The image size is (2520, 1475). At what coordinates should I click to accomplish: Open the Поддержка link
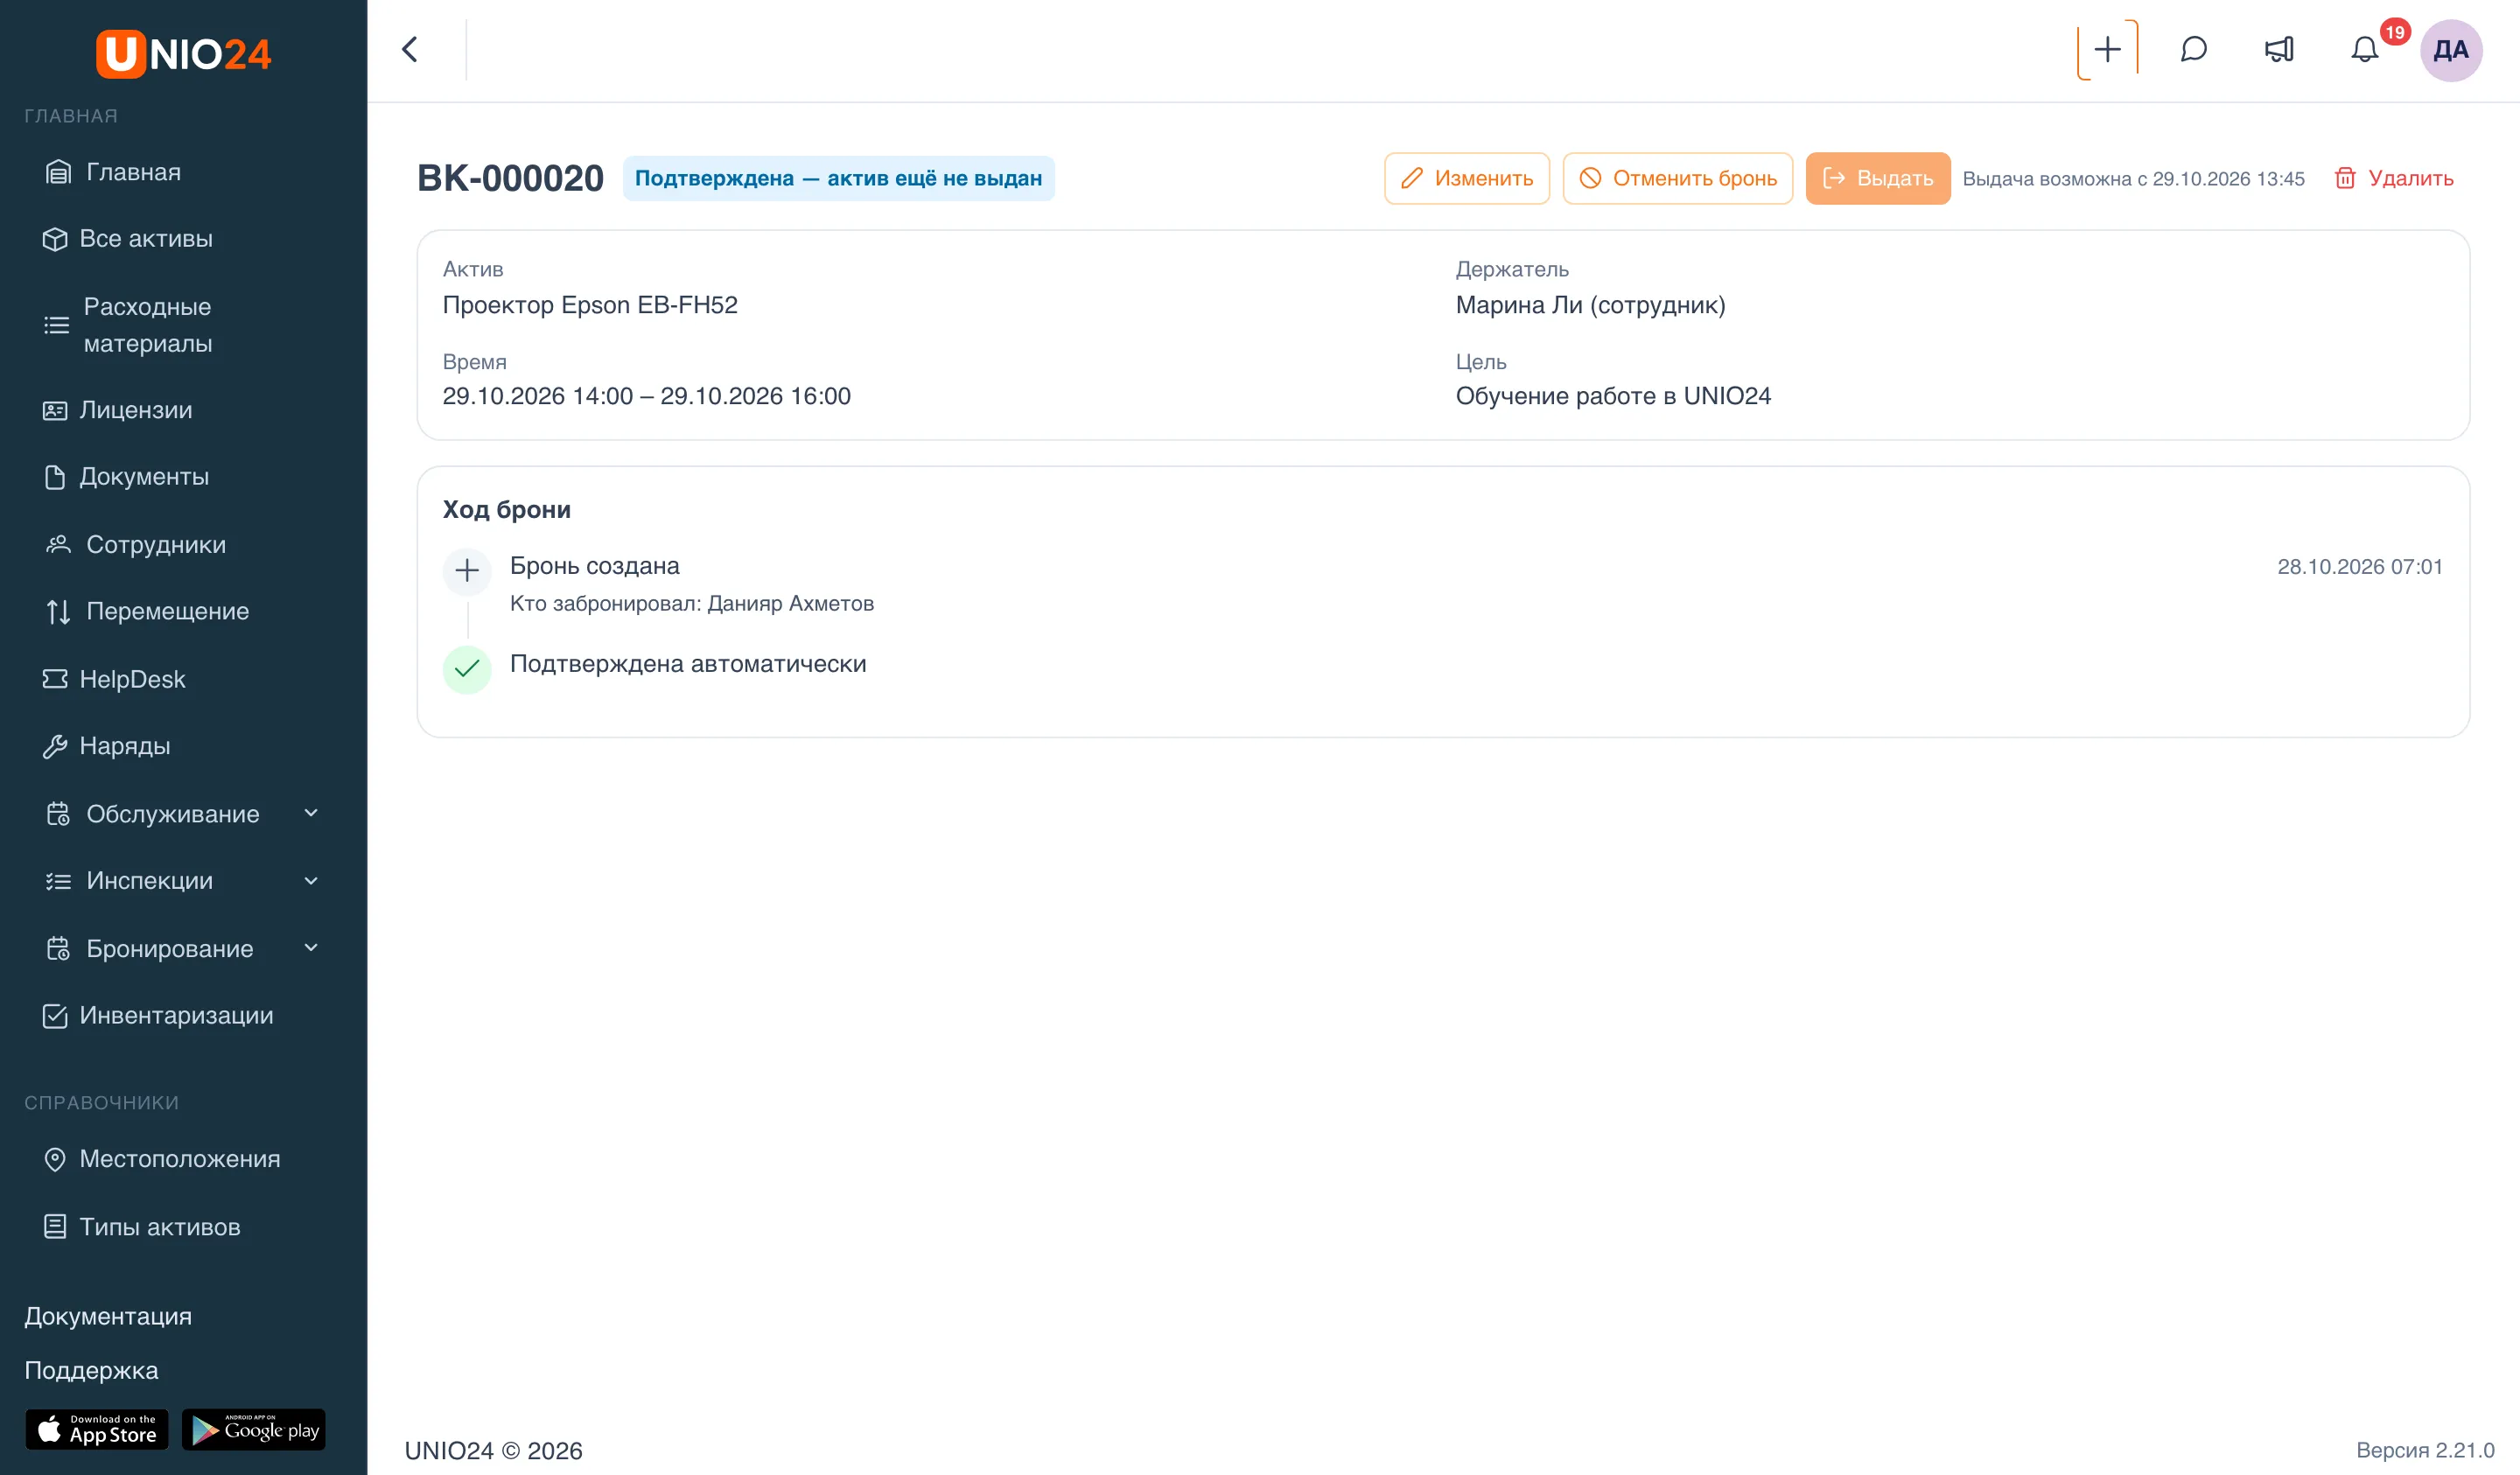tap(91, 1370)
